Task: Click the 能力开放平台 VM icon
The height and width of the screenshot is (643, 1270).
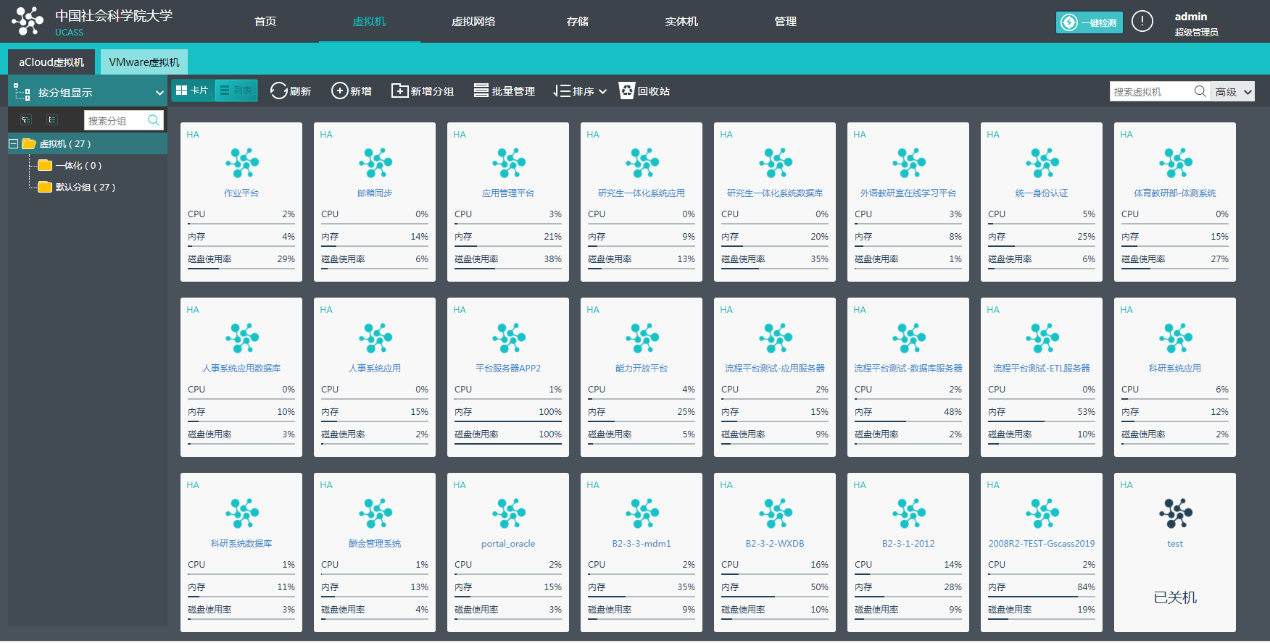Action: (x=642, y=338)
